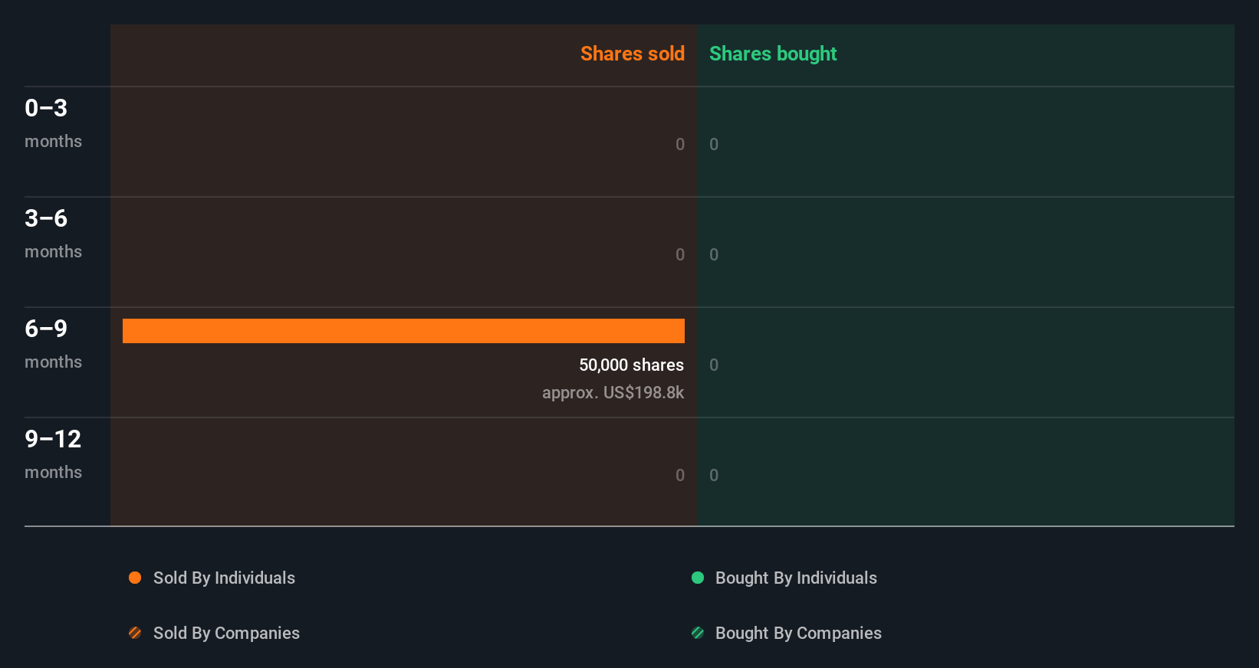Toggle the Bought By Companies legend label
This screenshot has height=668, width=1259.
798,633
